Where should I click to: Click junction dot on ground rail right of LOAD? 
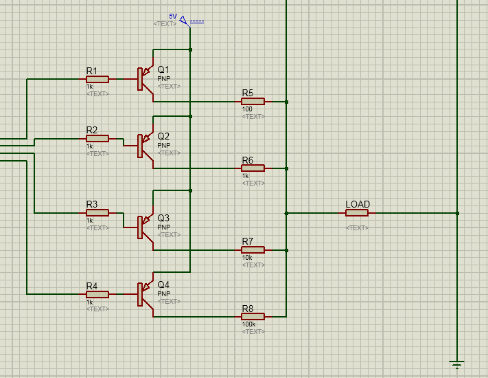(x=457, y=213)
